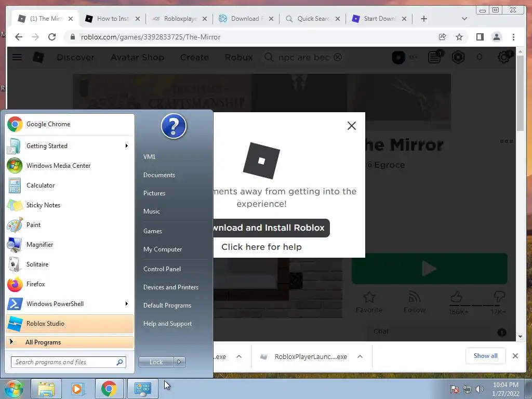This screenshot has height=399, width=532.
Task: Open Documents from Start menu
Action: (159, 175)
